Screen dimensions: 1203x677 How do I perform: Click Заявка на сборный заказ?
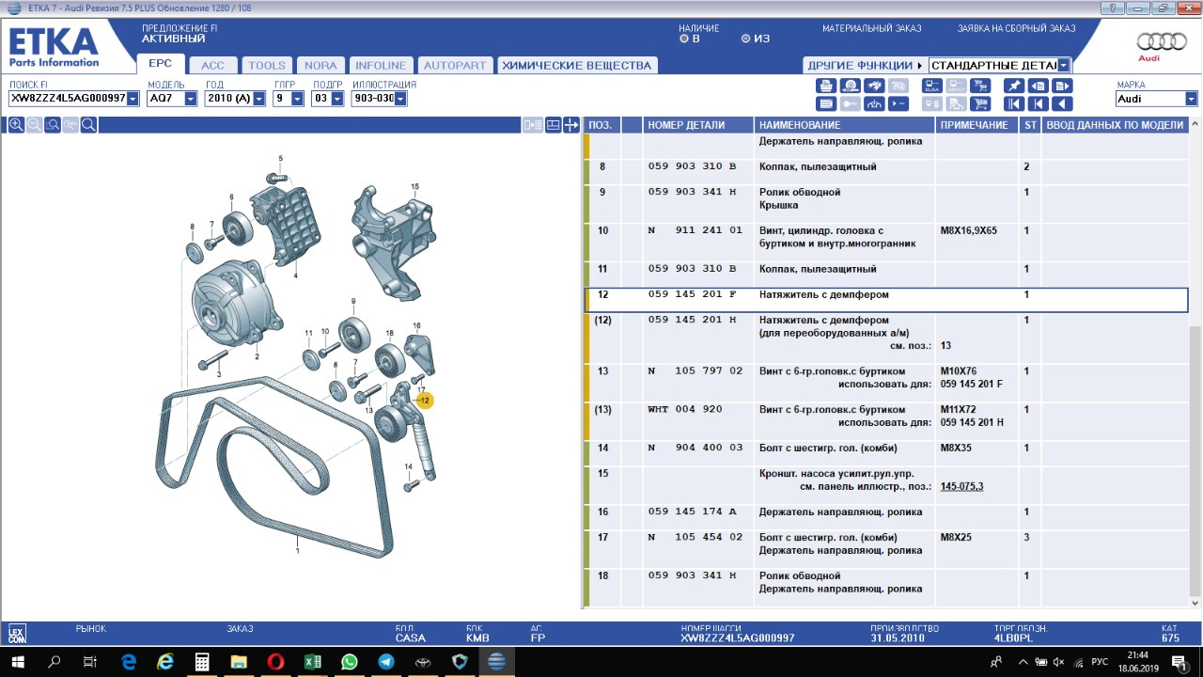pyautogui.click(x=1016, y=28)
